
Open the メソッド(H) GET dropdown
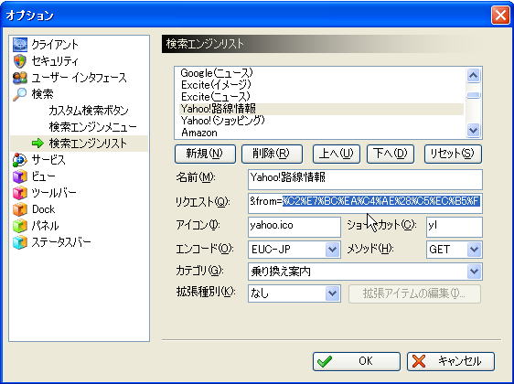pyautogui.click(x=474, y=250)
